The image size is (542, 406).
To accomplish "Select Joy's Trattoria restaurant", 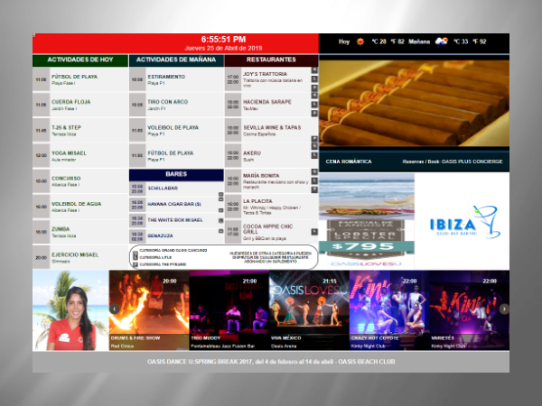I will (x=271, y=79).
